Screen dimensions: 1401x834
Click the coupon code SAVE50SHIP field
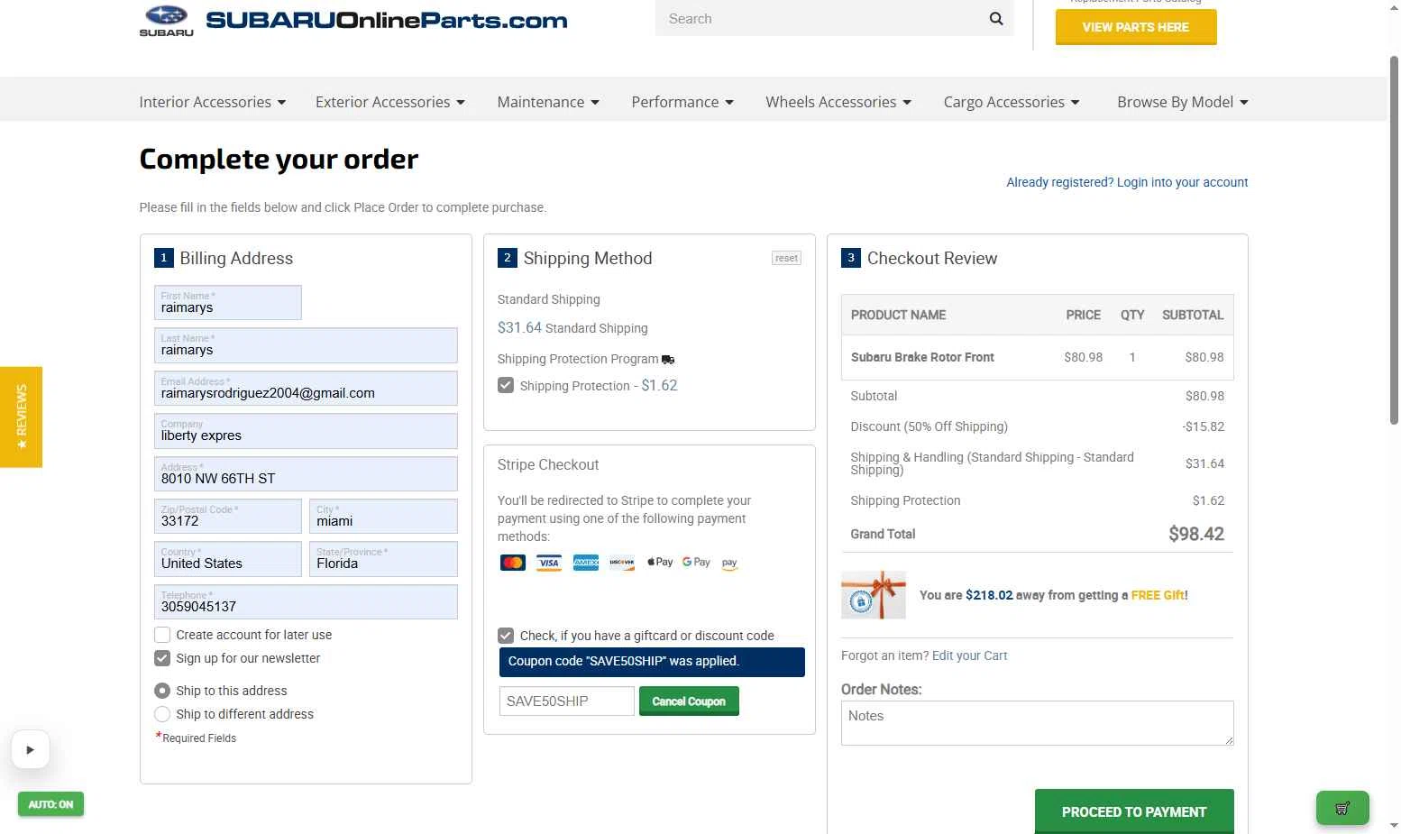pos(567,701)
